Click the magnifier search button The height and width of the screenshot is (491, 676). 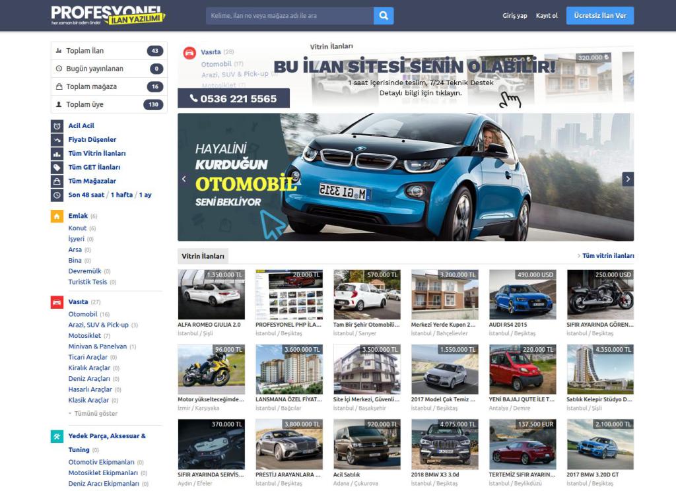point(384,16)
